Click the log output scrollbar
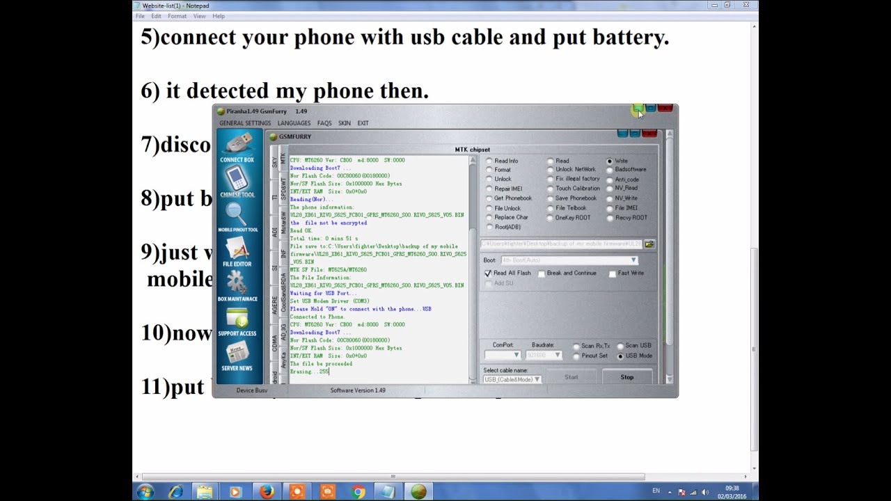 click(x=473, y=271)
